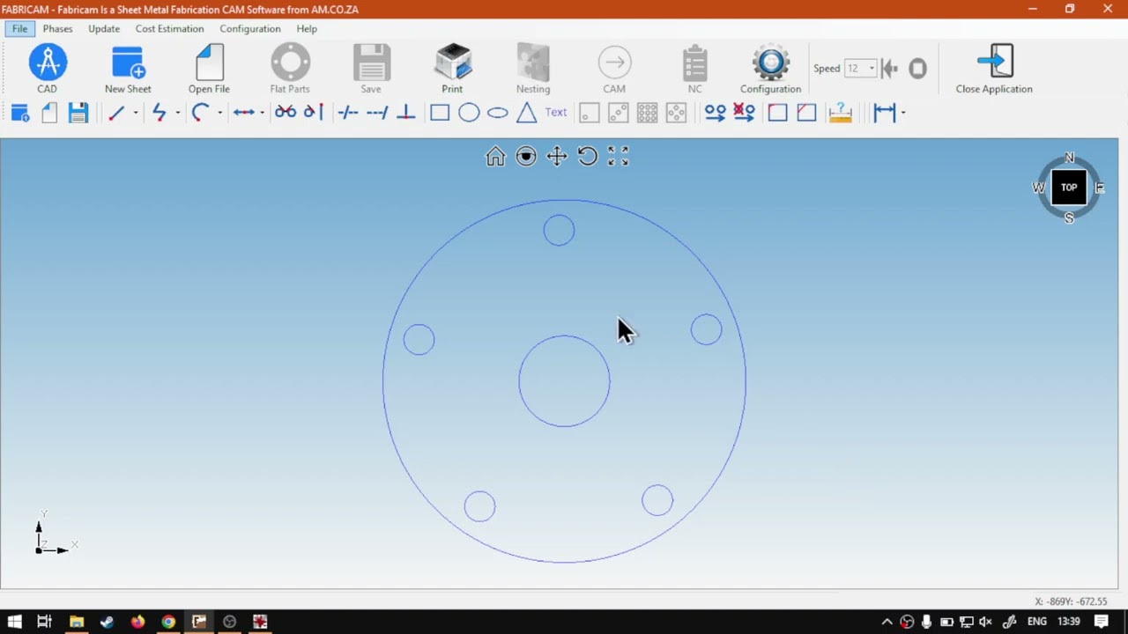Select the rectangle drawing tool
Image resolution: width=1128 pixels, height=634 pixels.
(x=440, y=113)
